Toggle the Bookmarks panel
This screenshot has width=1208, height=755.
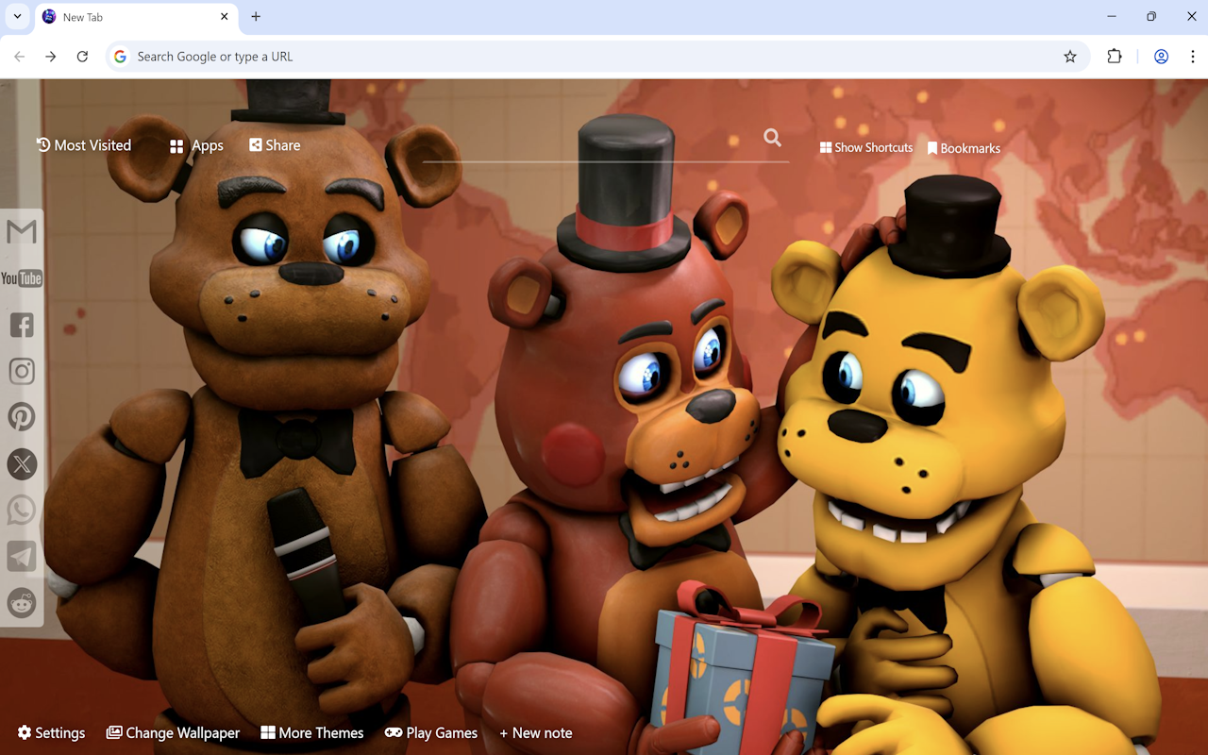pyautogui.click(x=964, y=147)
